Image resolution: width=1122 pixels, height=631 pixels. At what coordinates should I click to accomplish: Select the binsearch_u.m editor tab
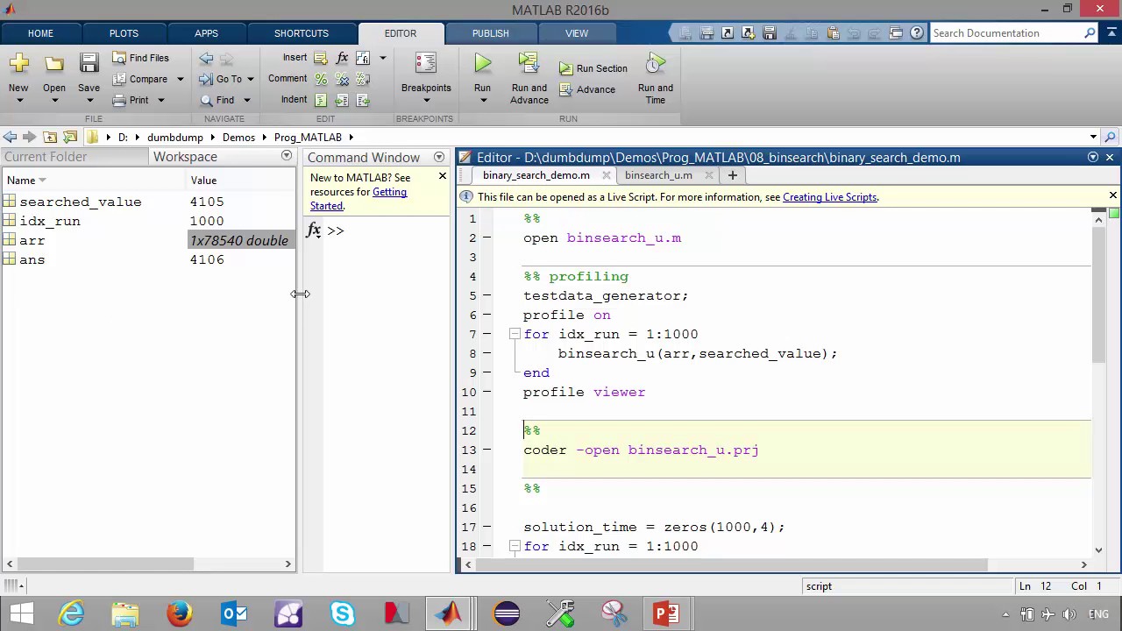(658, 175)
